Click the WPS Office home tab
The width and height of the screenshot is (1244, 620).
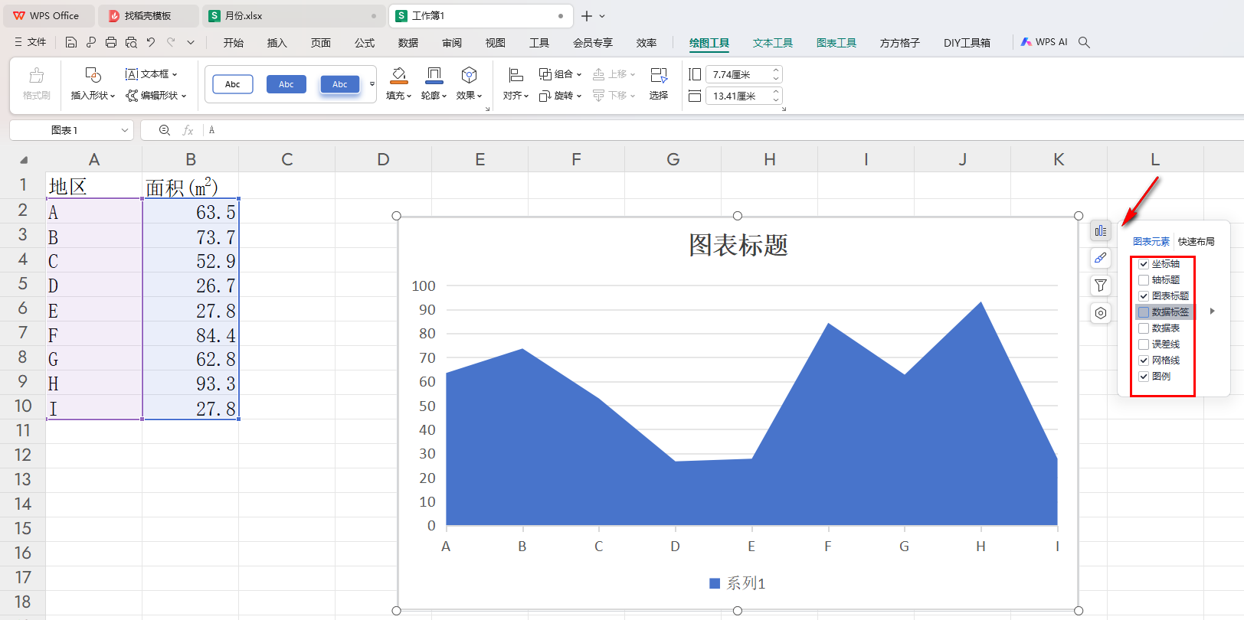pos(47,16)
